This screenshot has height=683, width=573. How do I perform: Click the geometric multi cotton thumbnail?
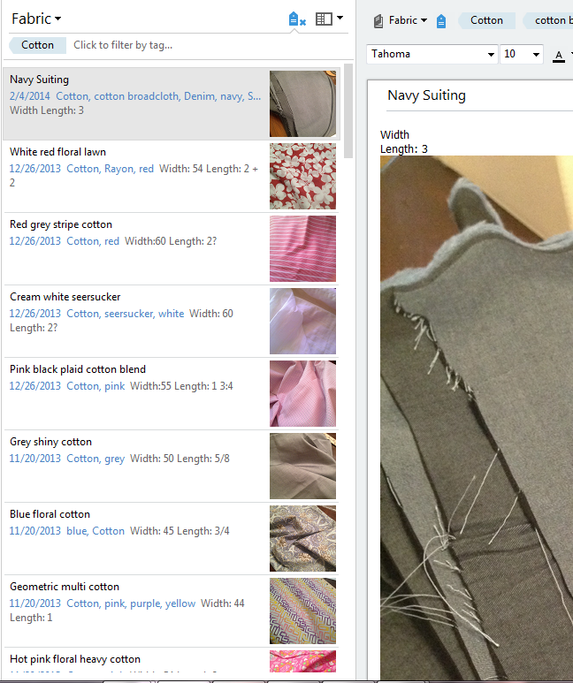point(302,611)
